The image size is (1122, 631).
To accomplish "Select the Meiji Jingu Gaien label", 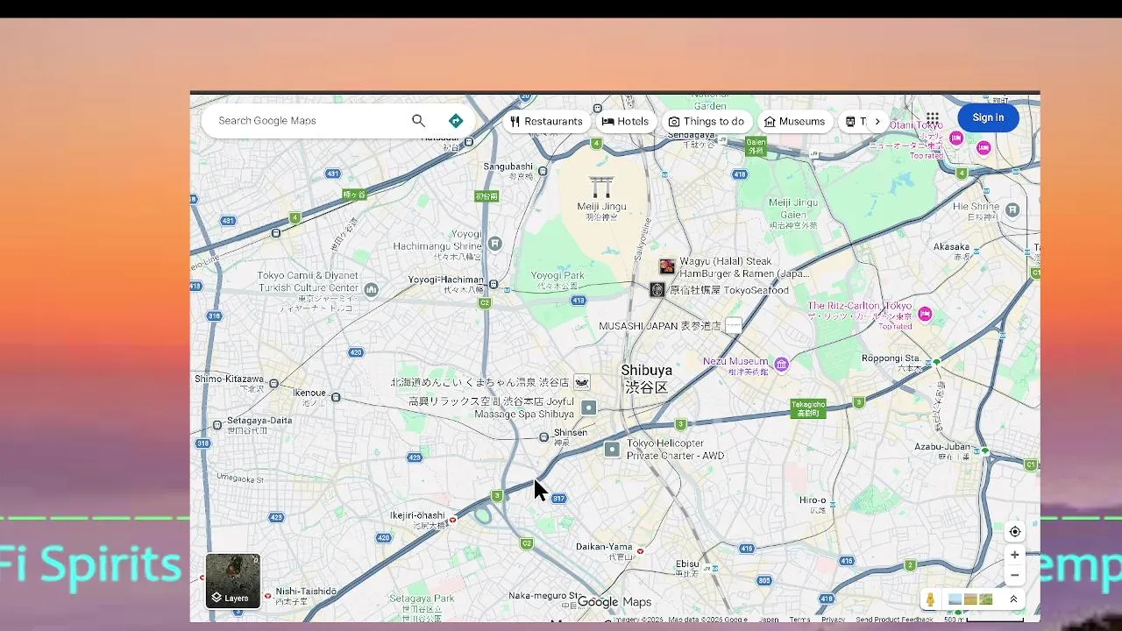I will tap(793, 213).
